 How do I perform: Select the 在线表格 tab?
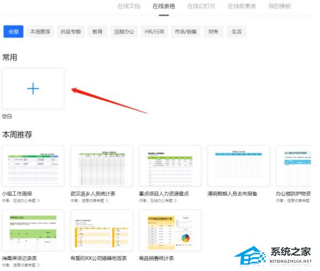(x=164, y=6)
